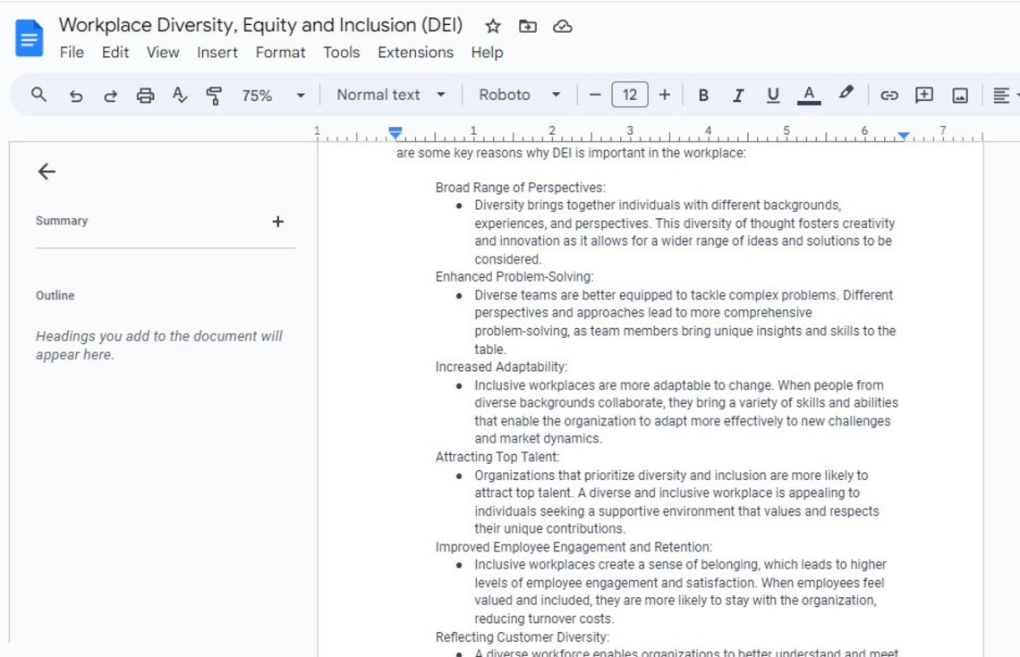Run spelling and grammar check
This screenshot has width=1020, height=657.
pos(180,95)
